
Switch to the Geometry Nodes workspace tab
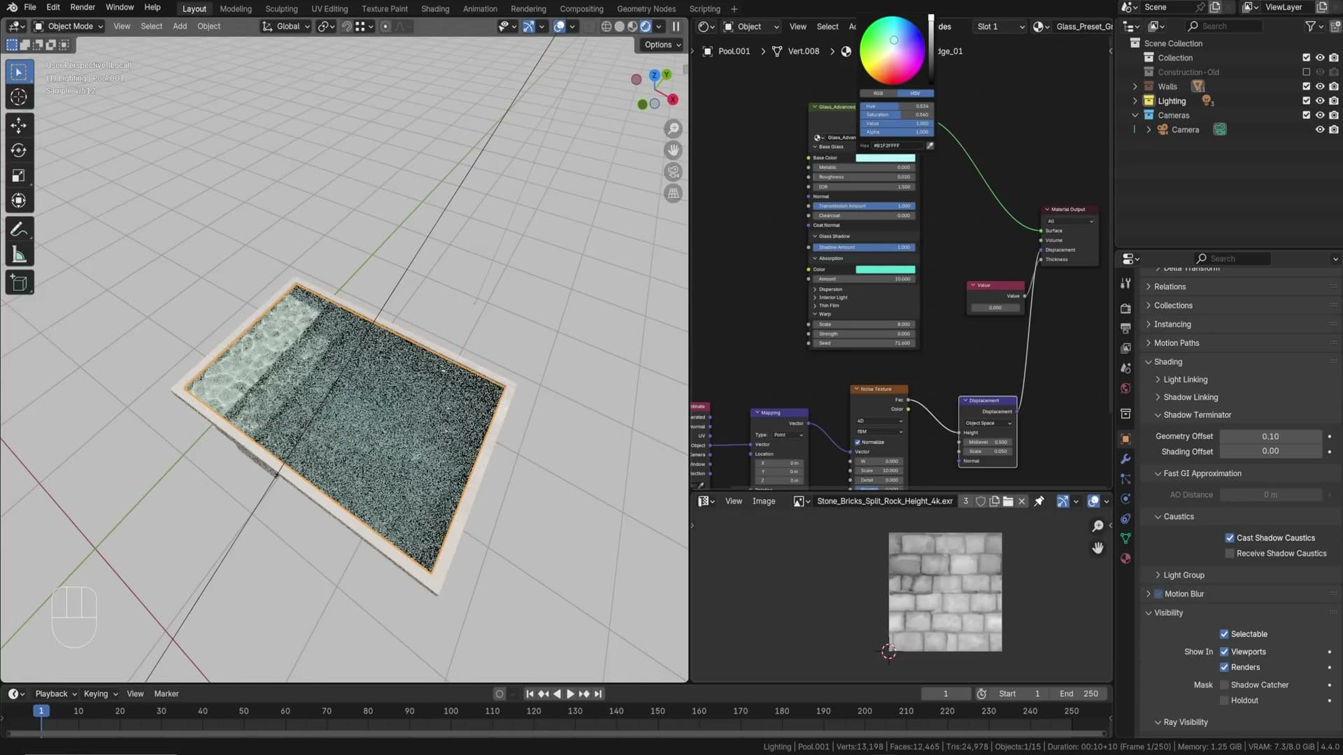pyautogui.click(x=646, y=9)
